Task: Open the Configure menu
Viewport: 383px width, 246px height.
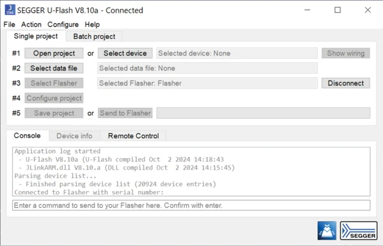Action: tap(63, 24)
